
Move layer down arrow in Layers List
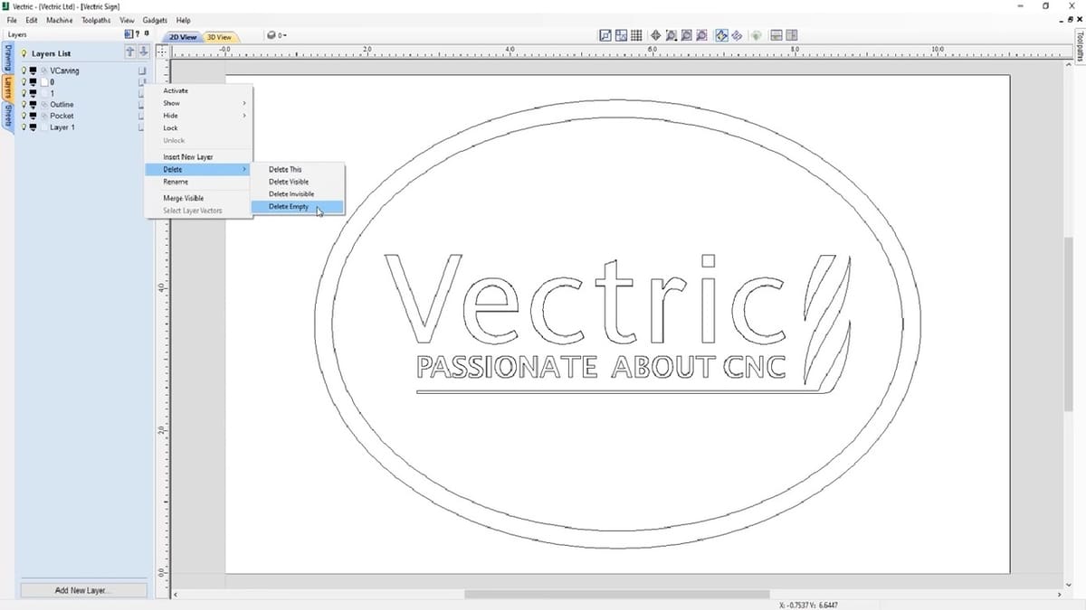coord(143,52)
